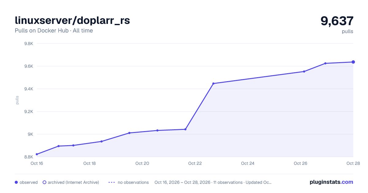Click the data point just before the steep rise
Screen dimensions: 368x193
[185, 129]
